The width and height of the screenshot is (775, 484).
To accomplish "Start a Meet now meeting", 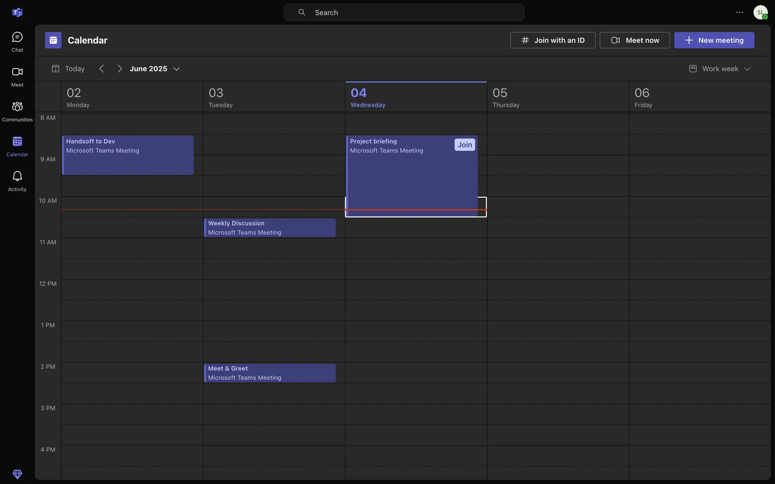I will [x=635, y=40].
